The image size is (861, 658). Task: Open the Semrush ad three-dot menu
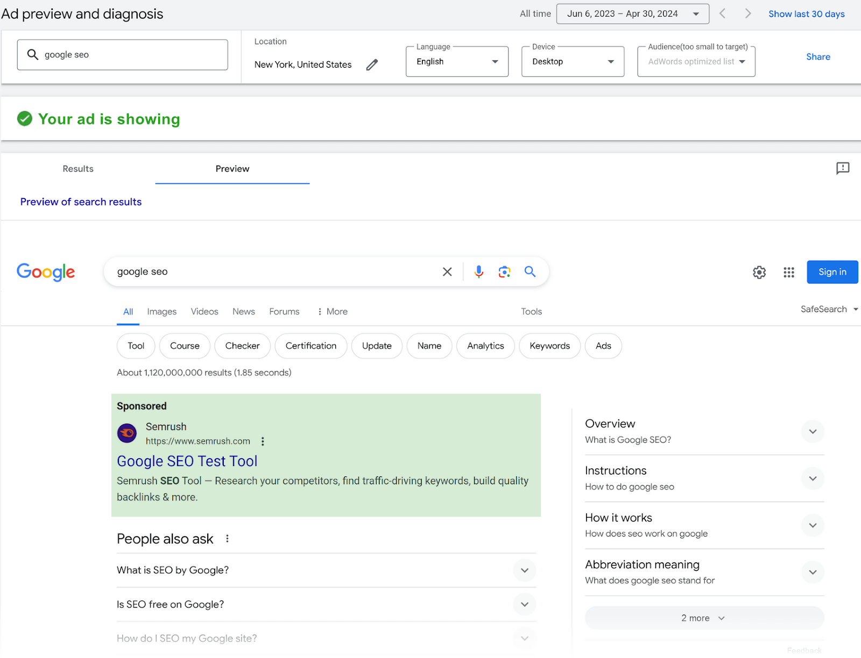tap(263, 441)
